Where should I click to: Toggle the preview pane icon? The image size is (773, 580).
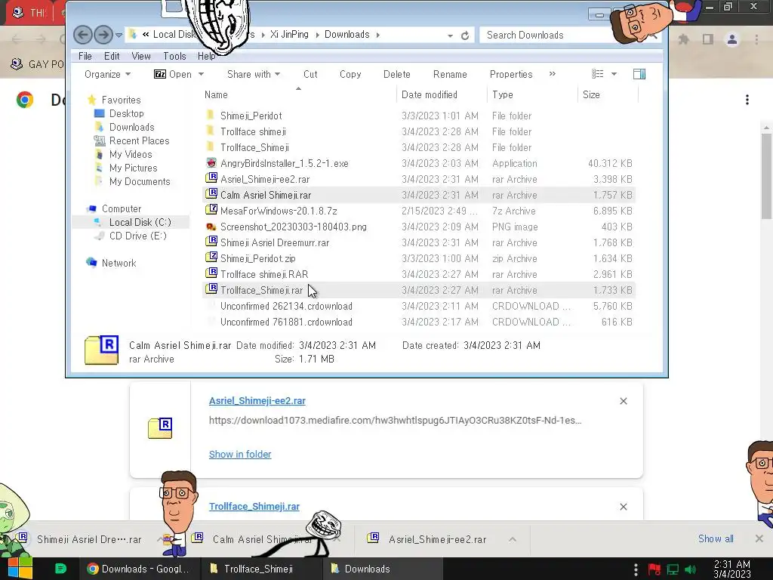point(639,74)
